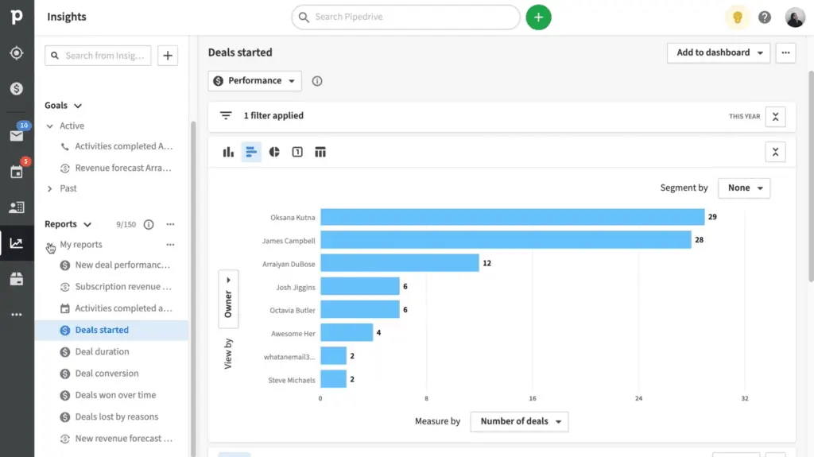Click the left panel scrollbar

tap(193, 289)
